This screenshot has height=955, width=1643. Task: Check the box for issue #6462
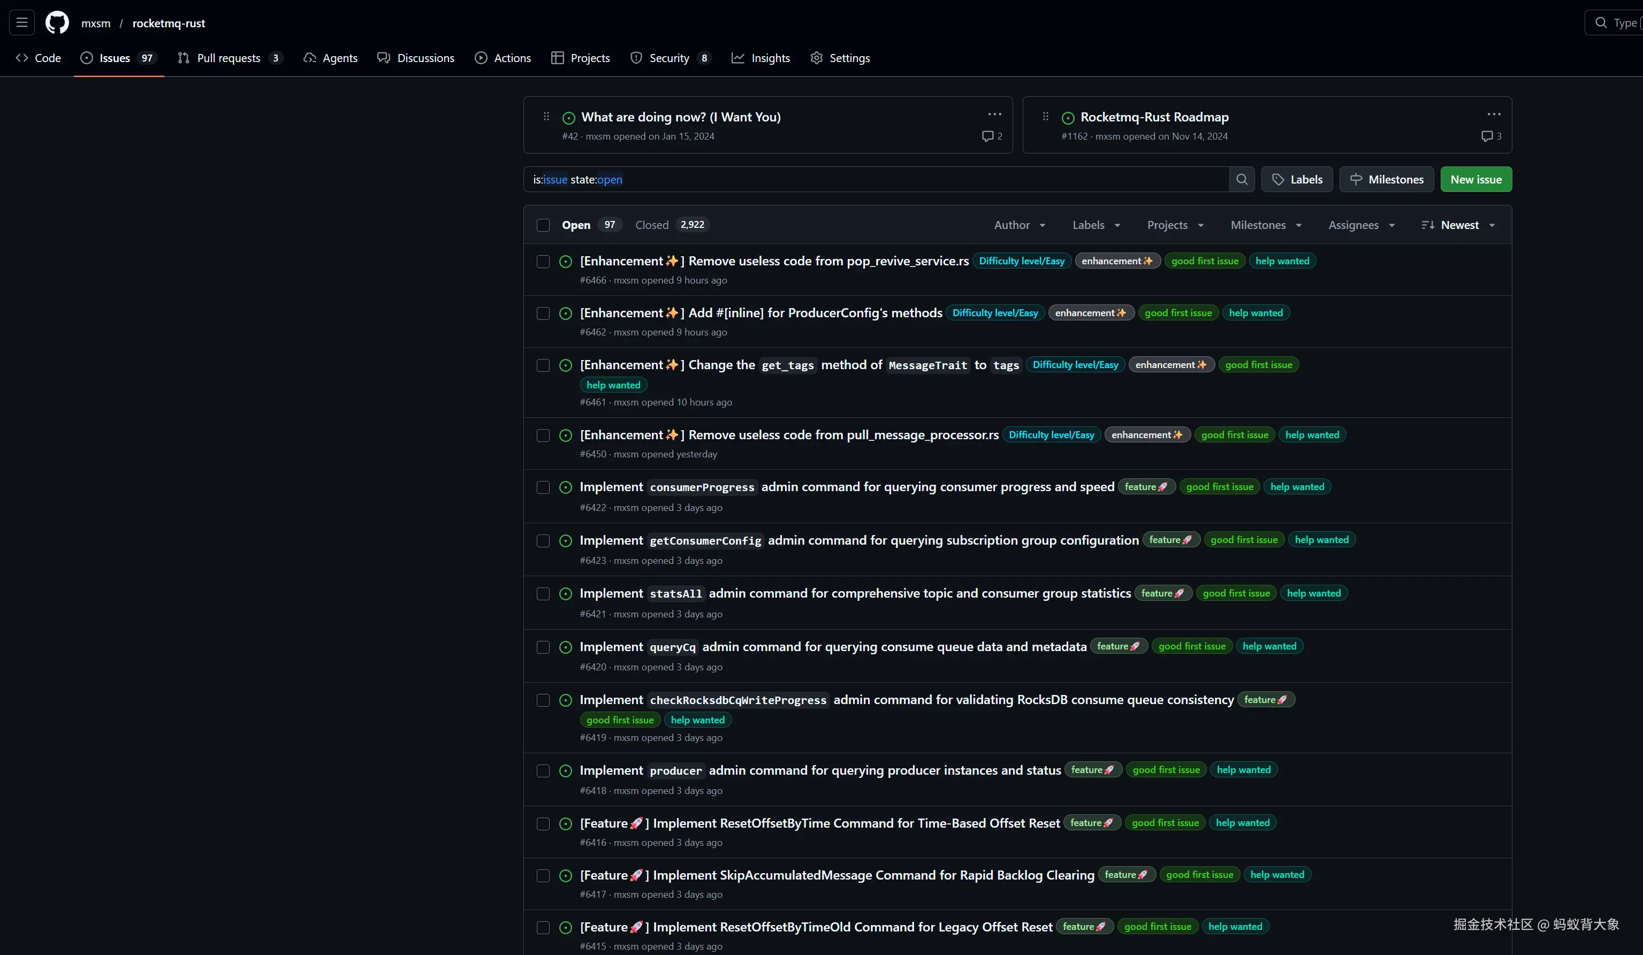click(543, 314)
